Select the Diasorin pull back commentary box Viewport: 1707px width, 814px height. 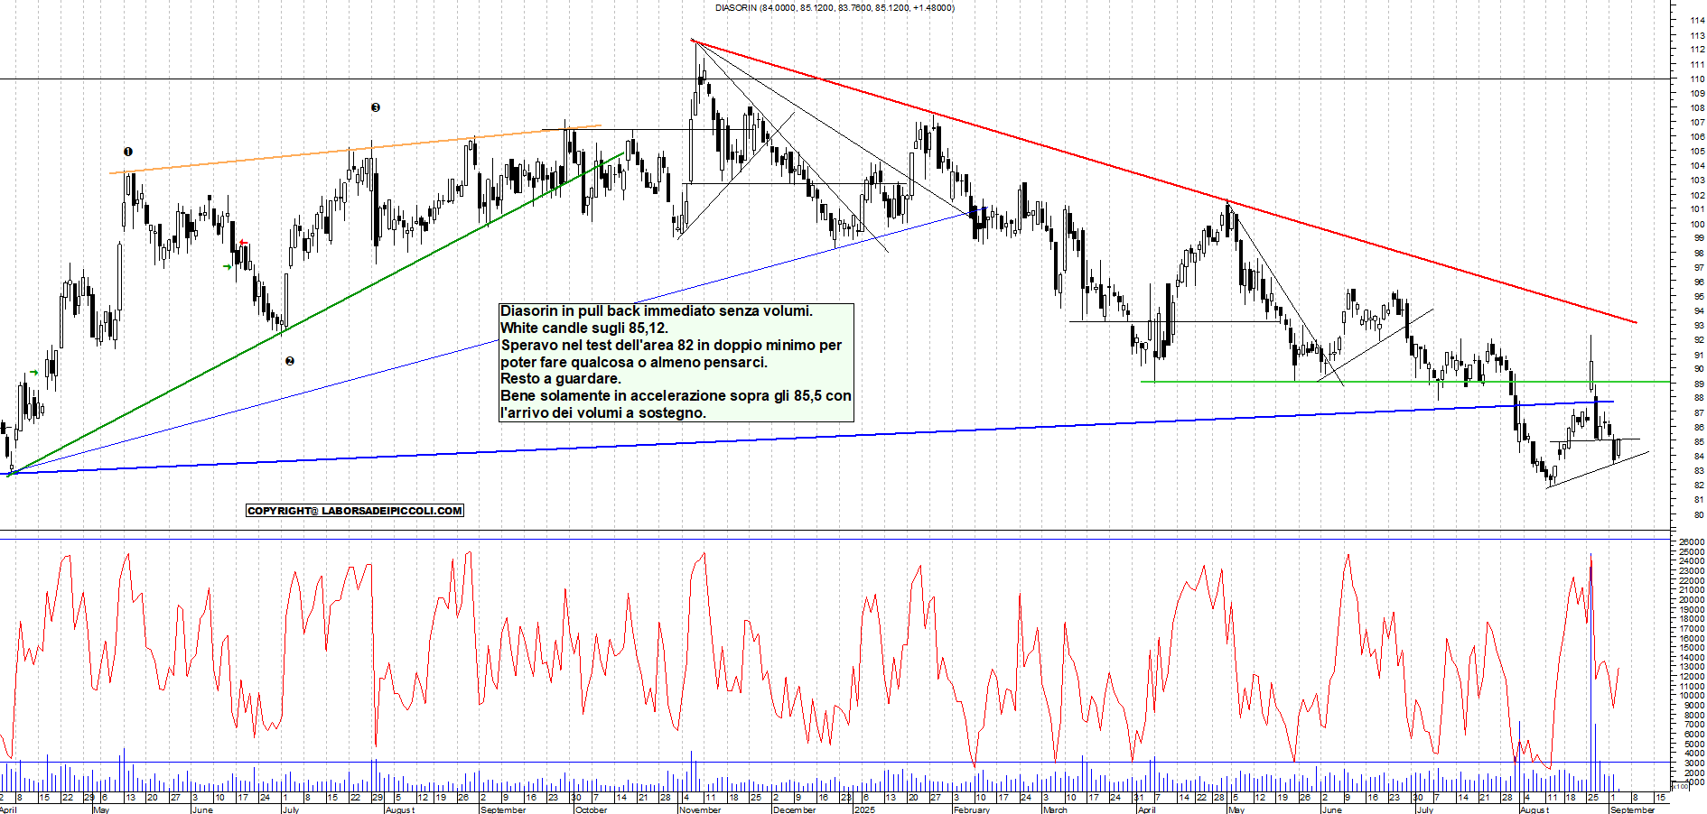(676, 362)
